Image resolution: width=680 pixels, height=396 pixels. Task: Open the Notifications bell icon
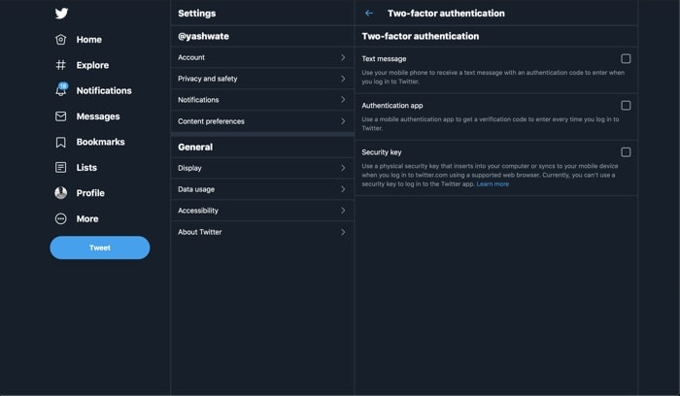pyautogui.click(x=61, y=89)
